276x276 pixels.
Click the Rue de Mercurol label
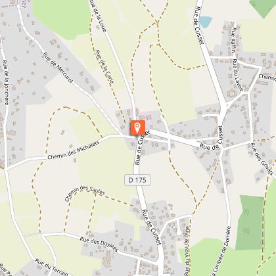click(x=58, y=68)
